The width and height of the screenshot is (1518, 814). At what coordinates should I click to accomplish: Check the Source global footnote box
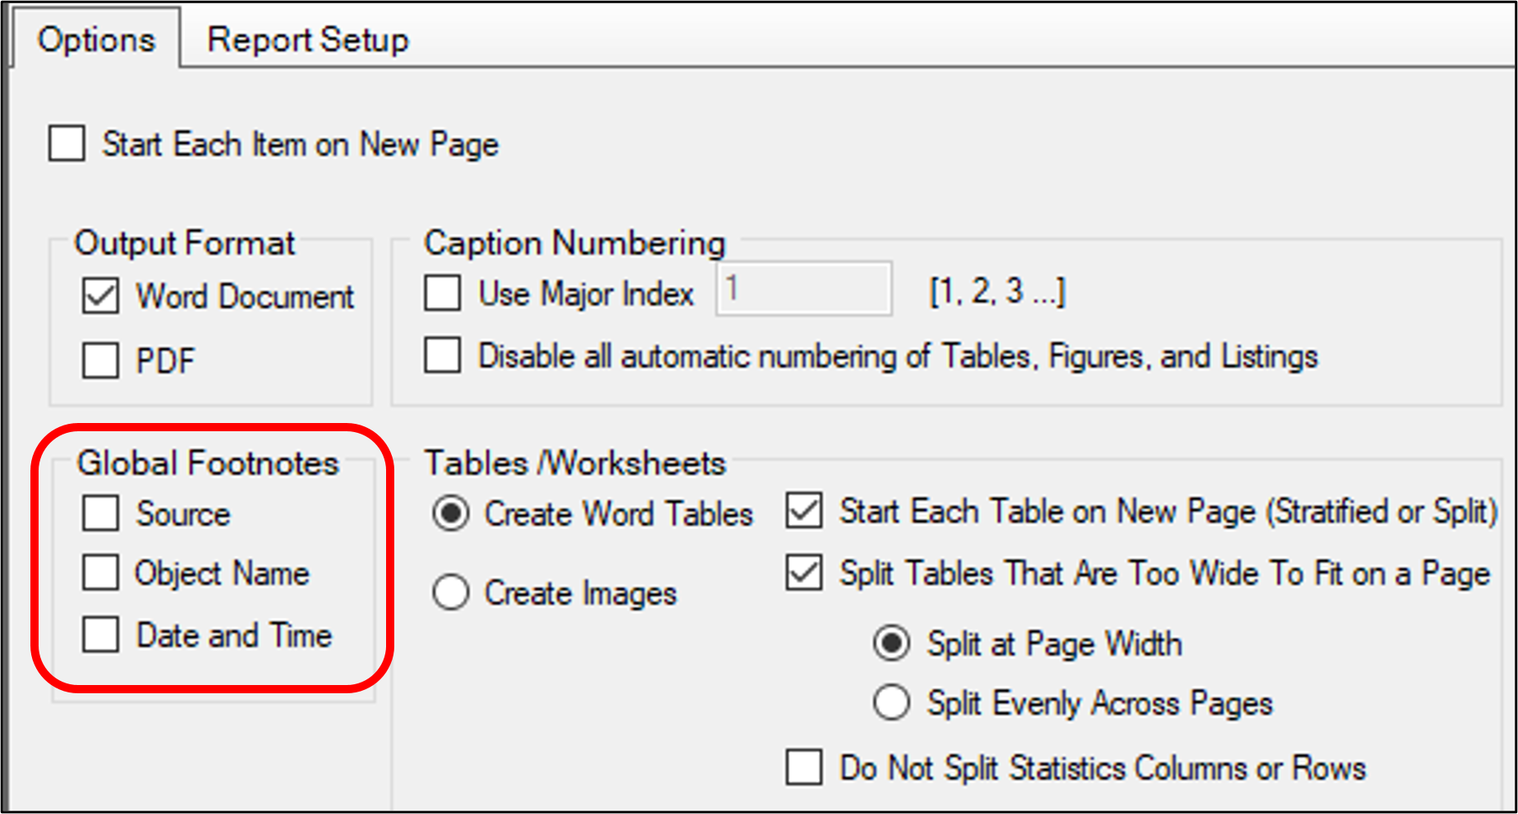click(101, 513)
